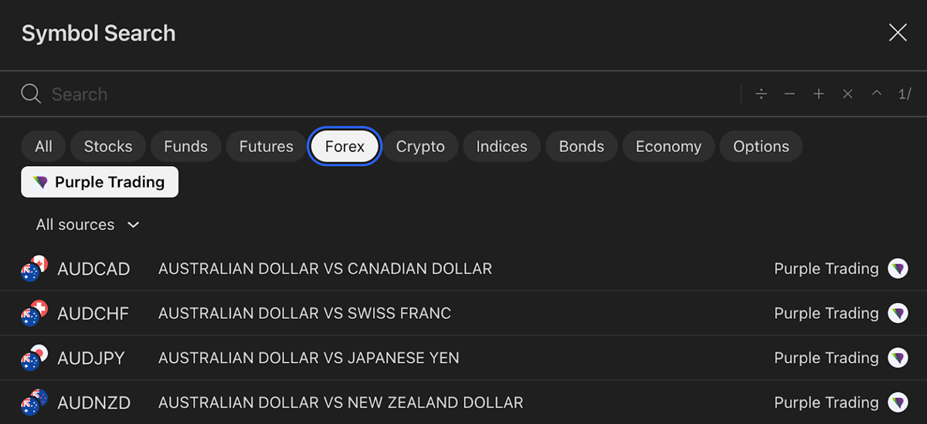Insert the multiplication operator symbol
Image resolution: width=927 pixels, height=424 pixels.
847,94
